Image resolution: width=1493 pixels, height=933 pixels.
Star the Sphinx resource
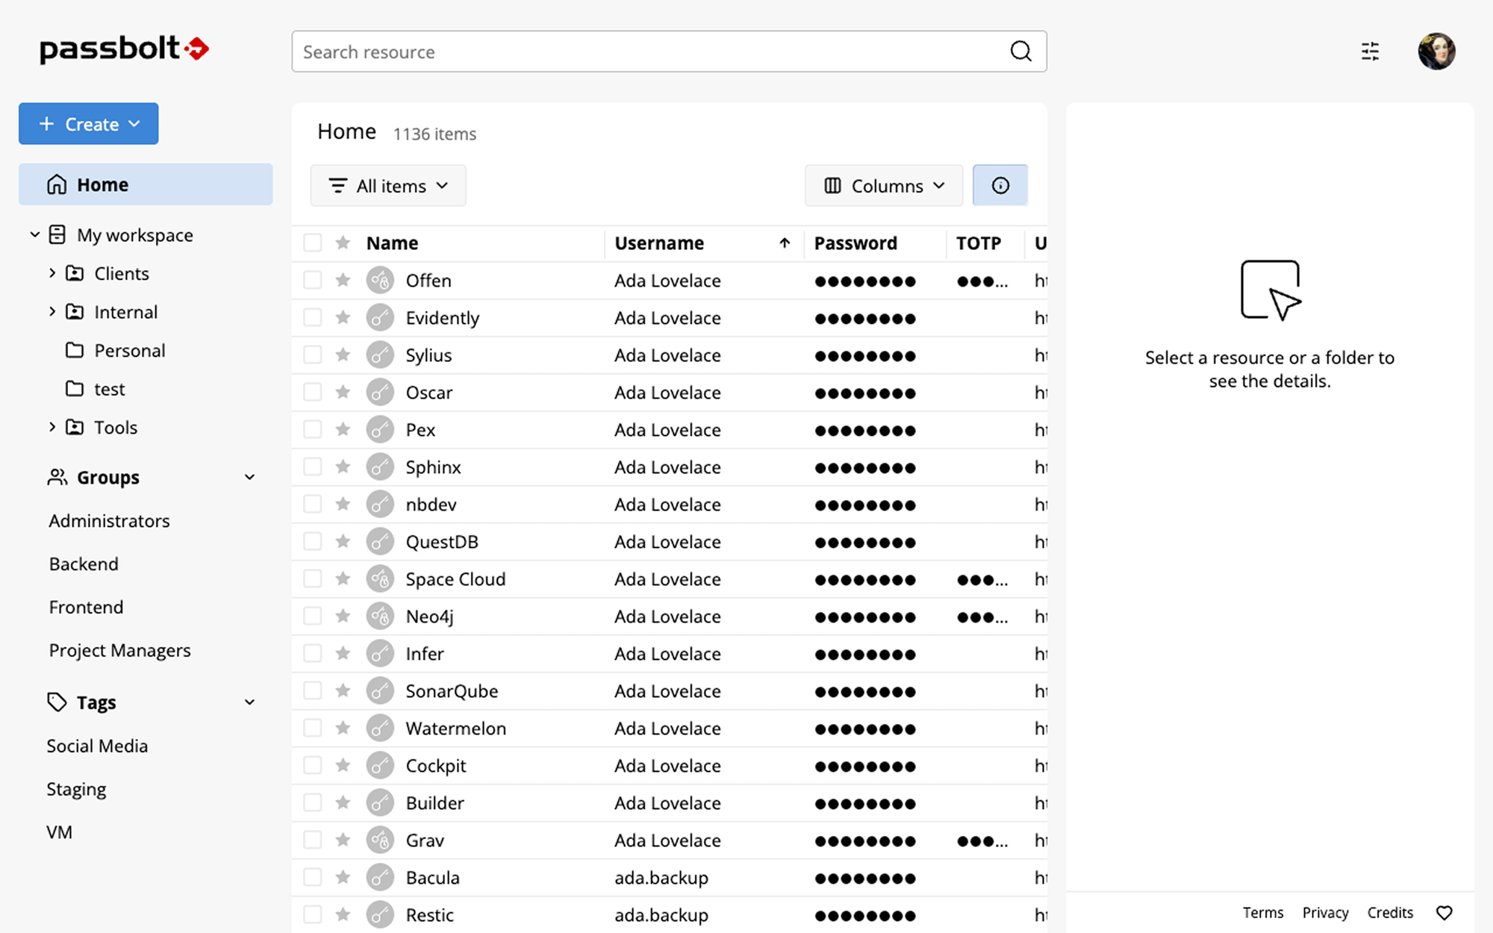(343, 466)
